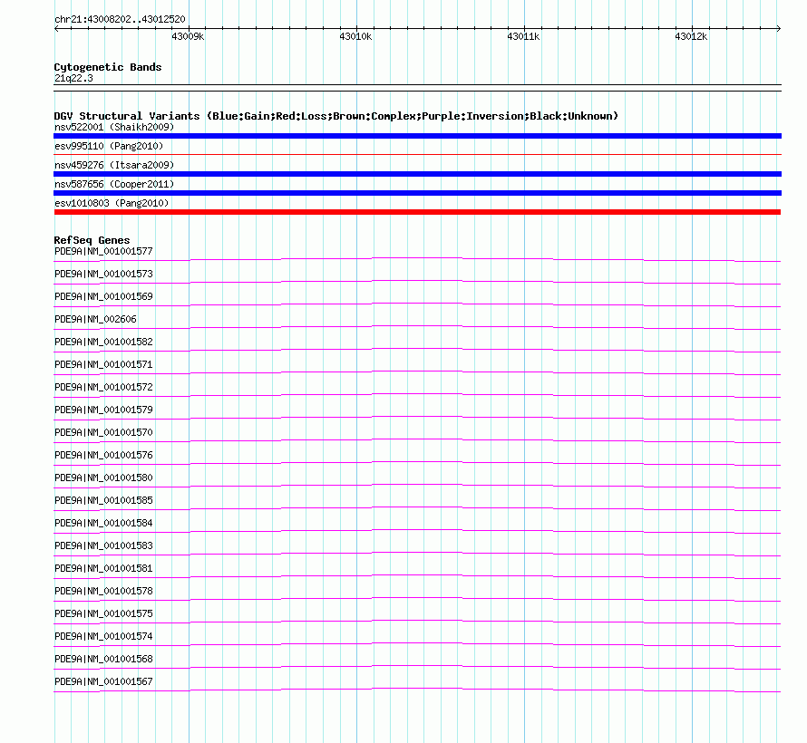Select transcript PDE9A|NM_001001573
The image size is (807, 743).
pos(103,274)
